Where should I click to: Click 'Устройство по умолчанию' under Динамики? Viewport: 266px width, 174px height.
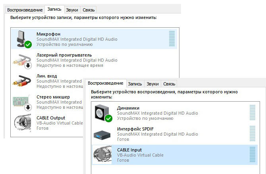[145, 118]
